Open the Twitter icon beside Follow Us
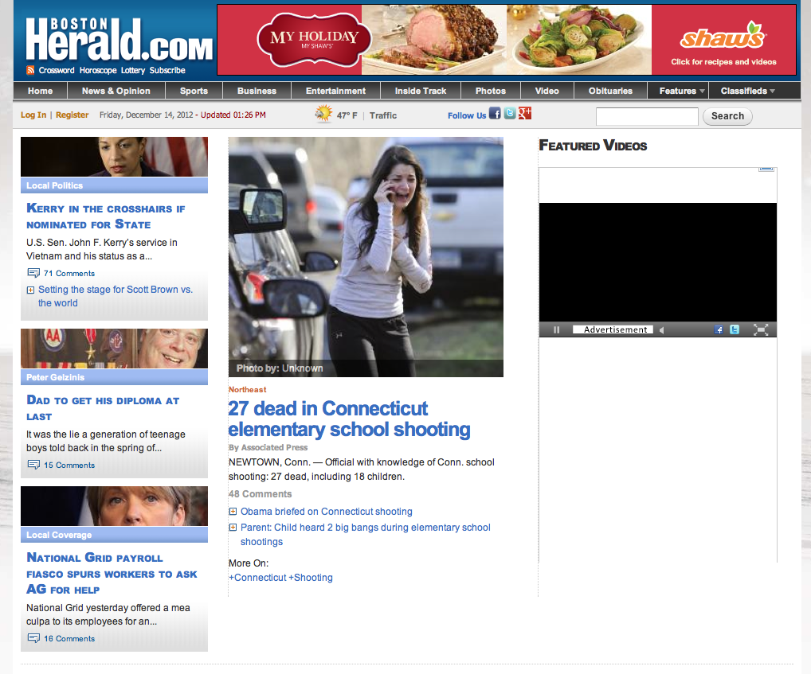This screenshot has height=674, width=811. 510,114
